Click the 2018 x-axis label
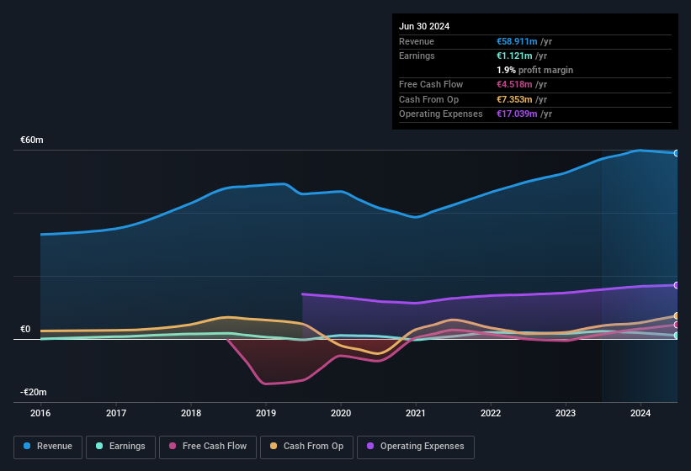Viewport: 691px width, 471px height. click(191, 413)
